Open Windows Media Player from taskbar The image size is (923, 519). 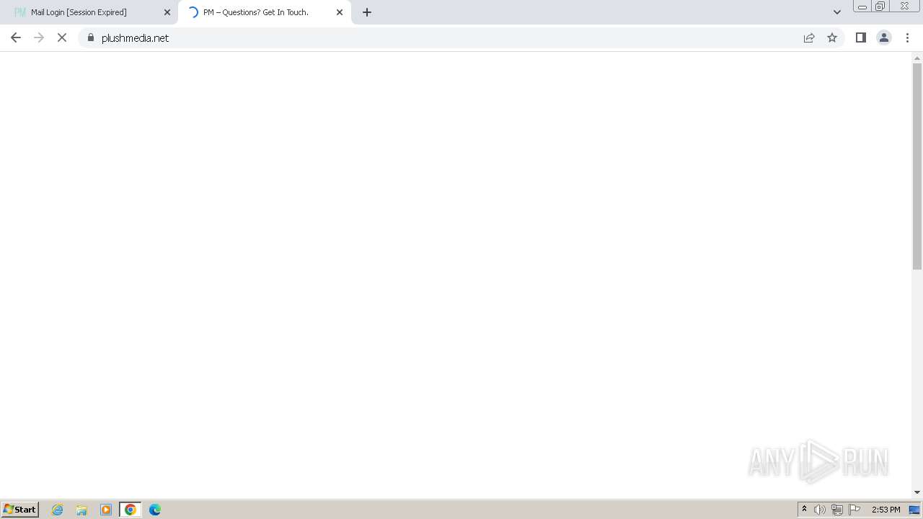coord(106,510)
